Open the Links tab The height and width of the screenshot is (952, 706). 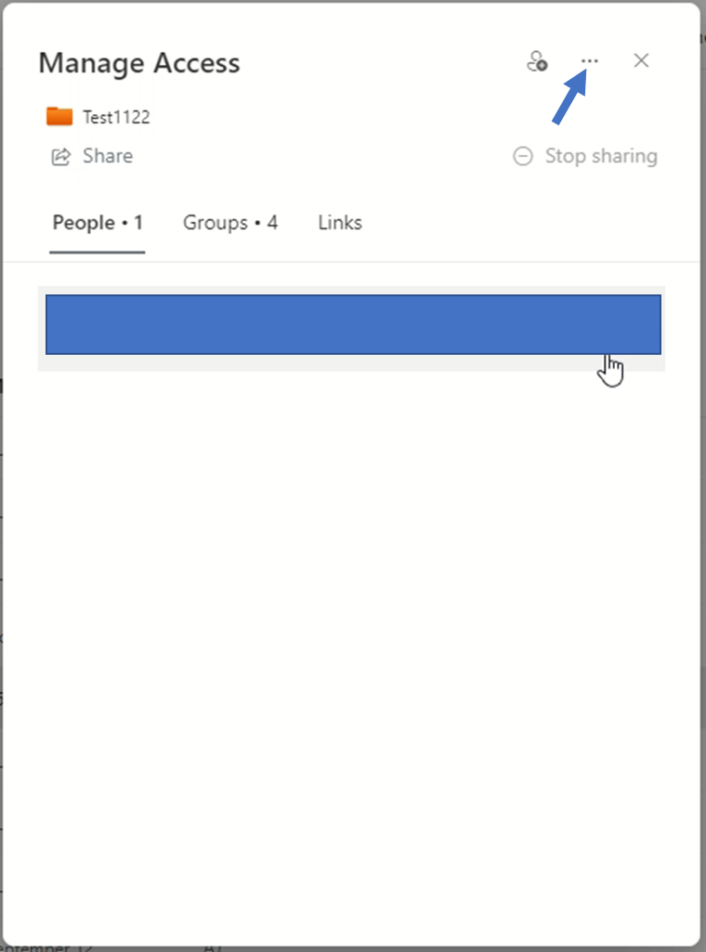coord(340,223)
